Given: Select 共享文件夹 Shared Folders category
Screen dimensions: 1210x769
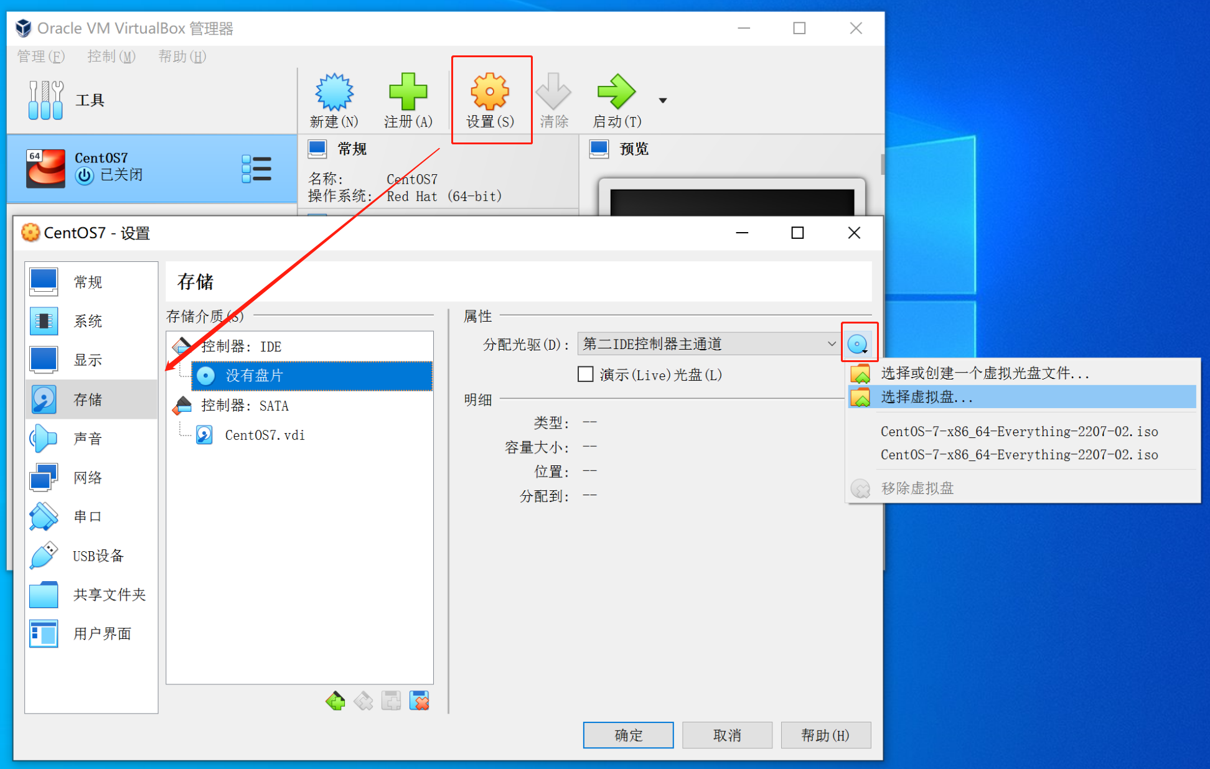Looking at the screenshot, I should (91, 595).
